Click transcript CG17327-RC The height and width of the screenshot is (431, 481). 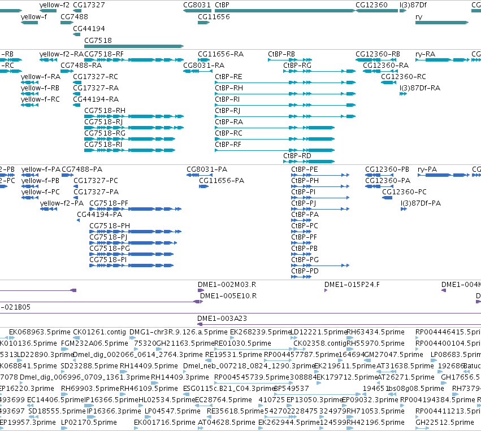click(x=77, y=82)
